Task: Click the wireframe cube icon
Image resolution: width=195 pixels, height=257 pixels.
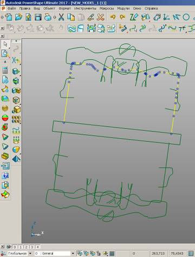Action: [x=16, y=100]
